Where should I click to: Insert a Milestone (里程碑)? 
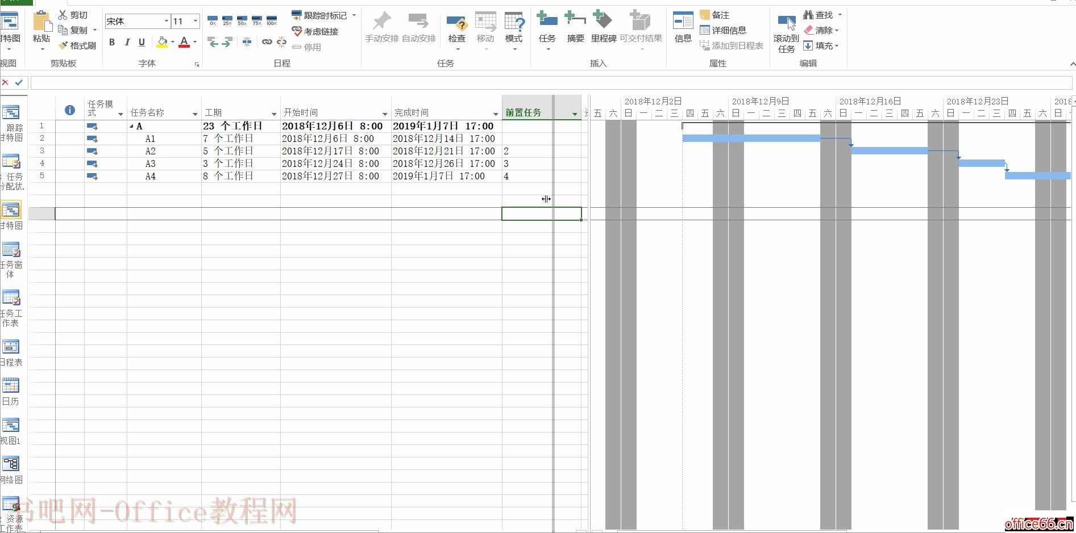(603, 27)
